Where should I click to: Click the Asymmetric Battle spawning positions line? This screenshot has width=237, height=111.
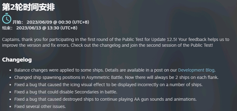tap(117, 78)
